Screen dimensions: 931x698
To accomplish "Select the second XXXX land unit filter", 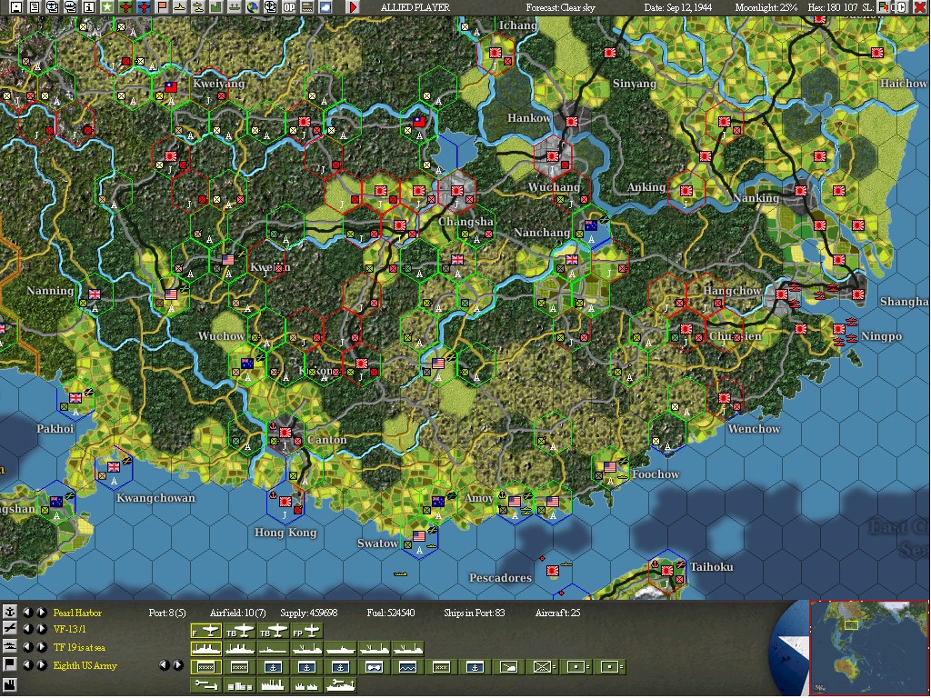I will coord(239,667).
